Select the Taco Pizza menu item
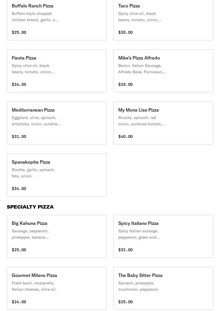Viewport: 220px width, 311px height. (x=163, y=19)
